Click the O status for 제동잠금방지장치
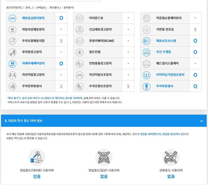Screen dimensions: 208x185 click(61, 18)
